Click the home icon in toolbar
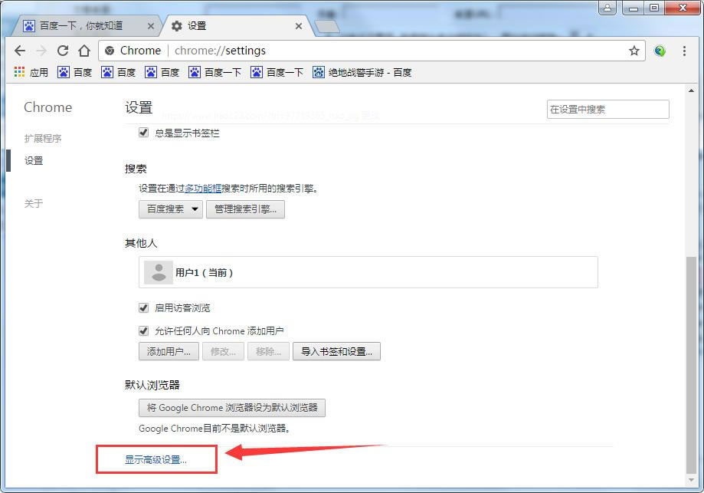Viewport: 704px width, 493px height. [84, 51]
